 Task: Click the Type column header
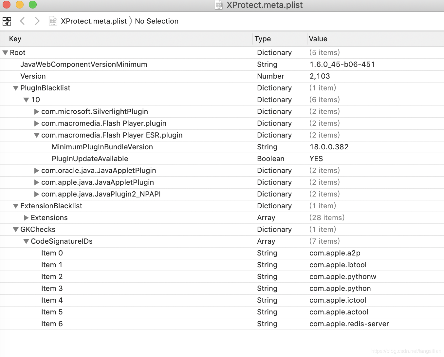tap(280, 39)
